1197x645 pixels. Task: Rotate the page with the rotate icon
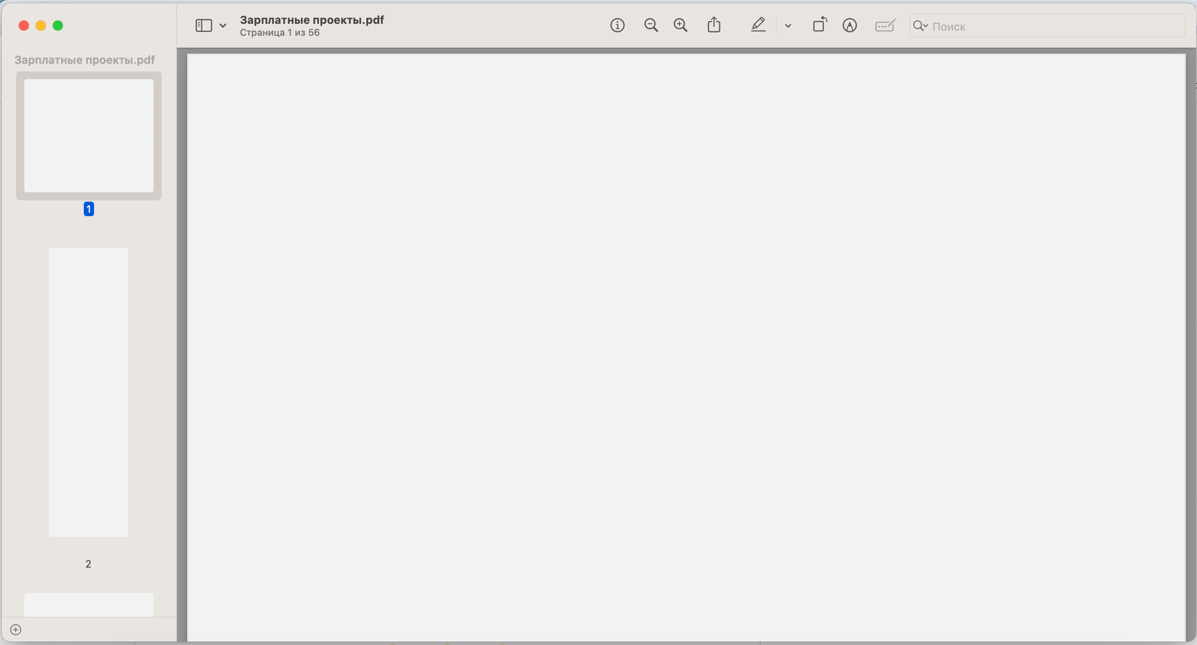[820, 24]
